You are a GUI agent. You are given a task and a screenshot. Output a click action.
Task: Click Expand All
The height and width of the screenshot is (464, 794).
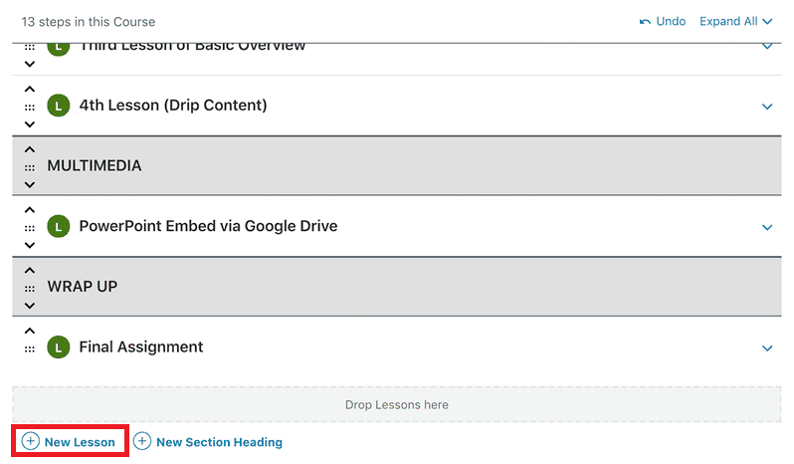(735, 21)
